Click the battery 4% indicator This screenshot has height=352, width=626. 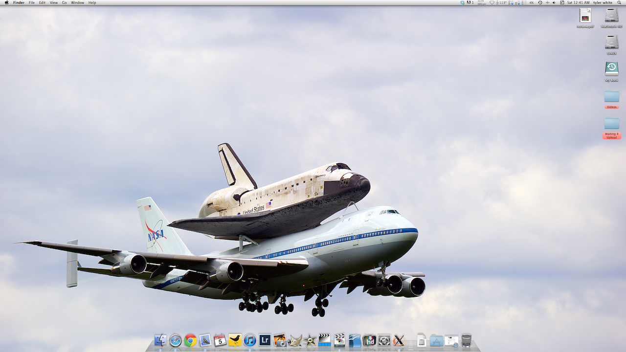pos(531,2)
